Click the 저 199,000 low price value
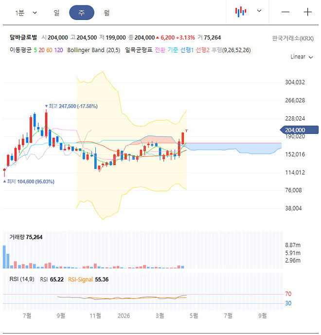Viewport: 321px width, 335px height. coord(112,37)
